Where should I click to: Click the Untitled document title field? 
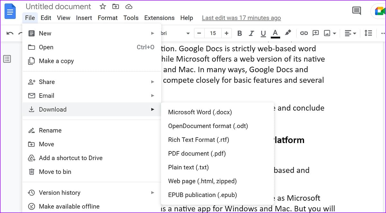click(58, 6)
